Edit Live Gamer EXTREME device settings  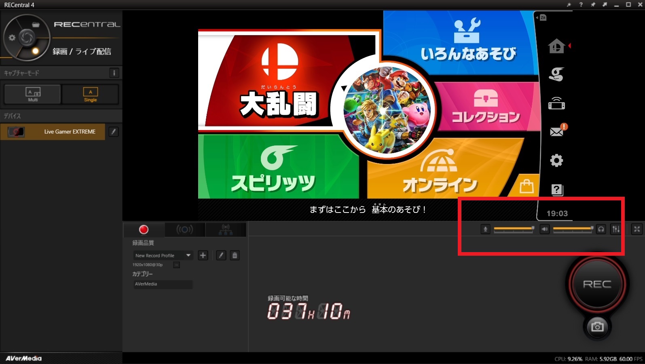click(x=114, y=132)
